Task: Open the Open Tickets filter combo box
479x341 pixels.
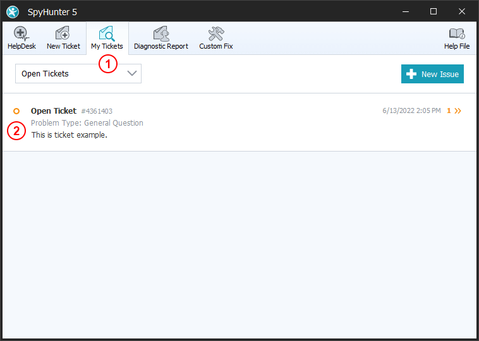Action: [x=78, y=74]
